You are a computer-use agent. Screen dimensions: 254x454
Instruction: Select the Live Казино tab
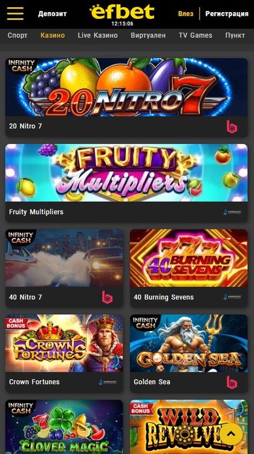pos(98,35)
